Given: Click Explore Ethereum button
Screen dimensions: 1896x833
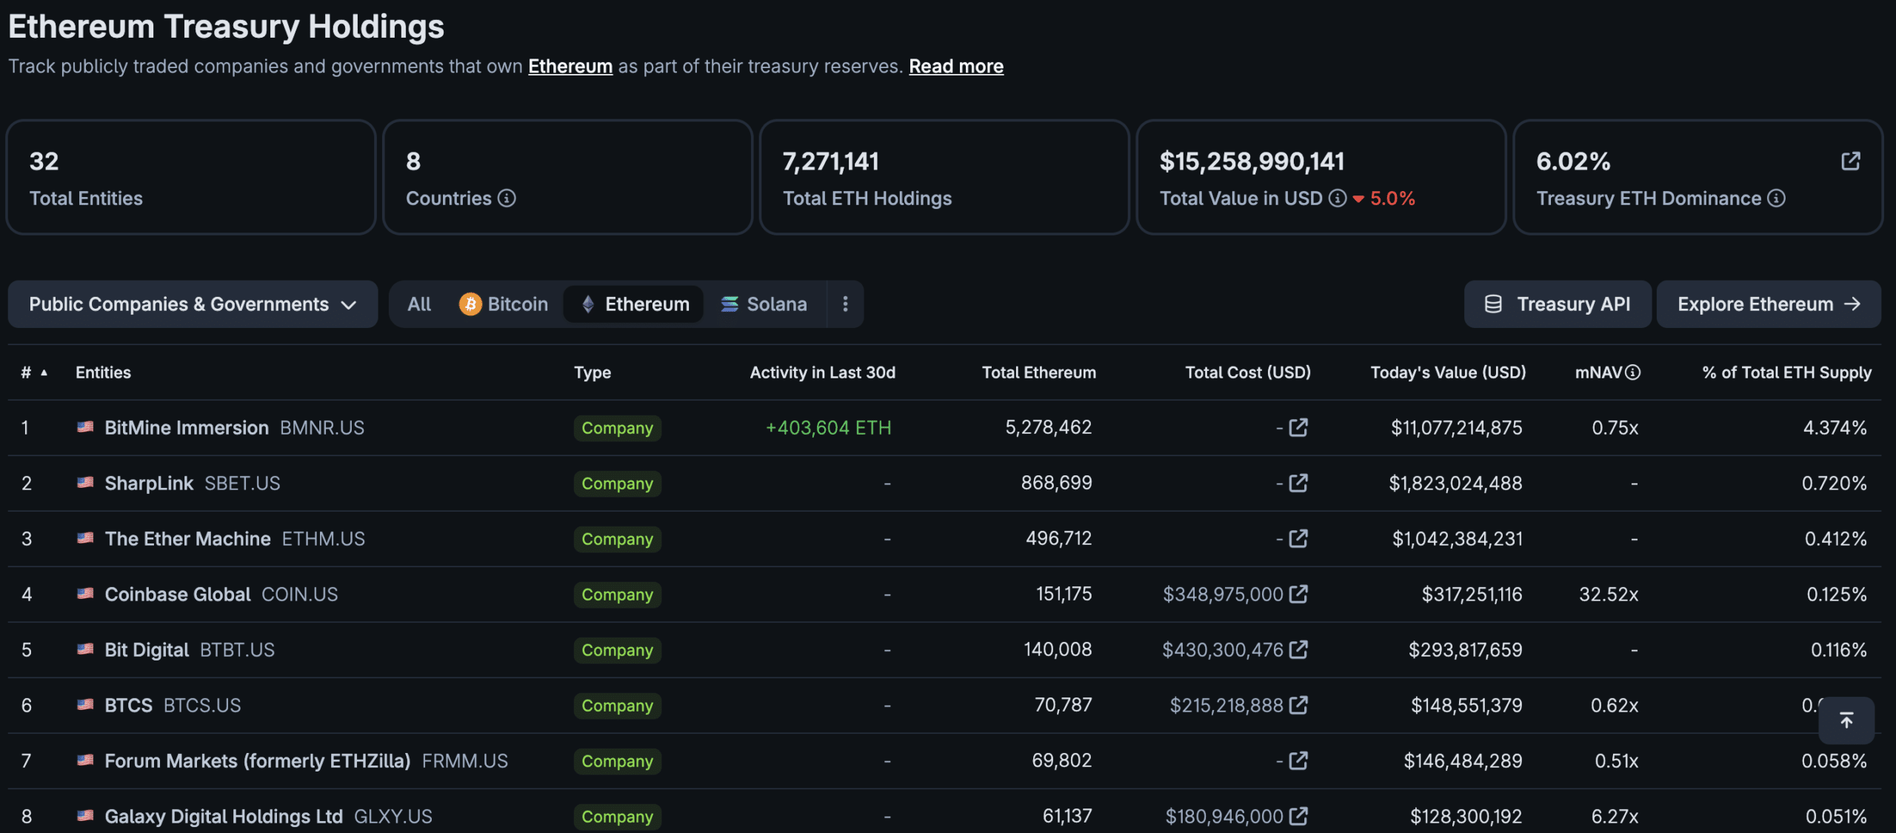Looking at the screenshot, I should coord(1769,304).
